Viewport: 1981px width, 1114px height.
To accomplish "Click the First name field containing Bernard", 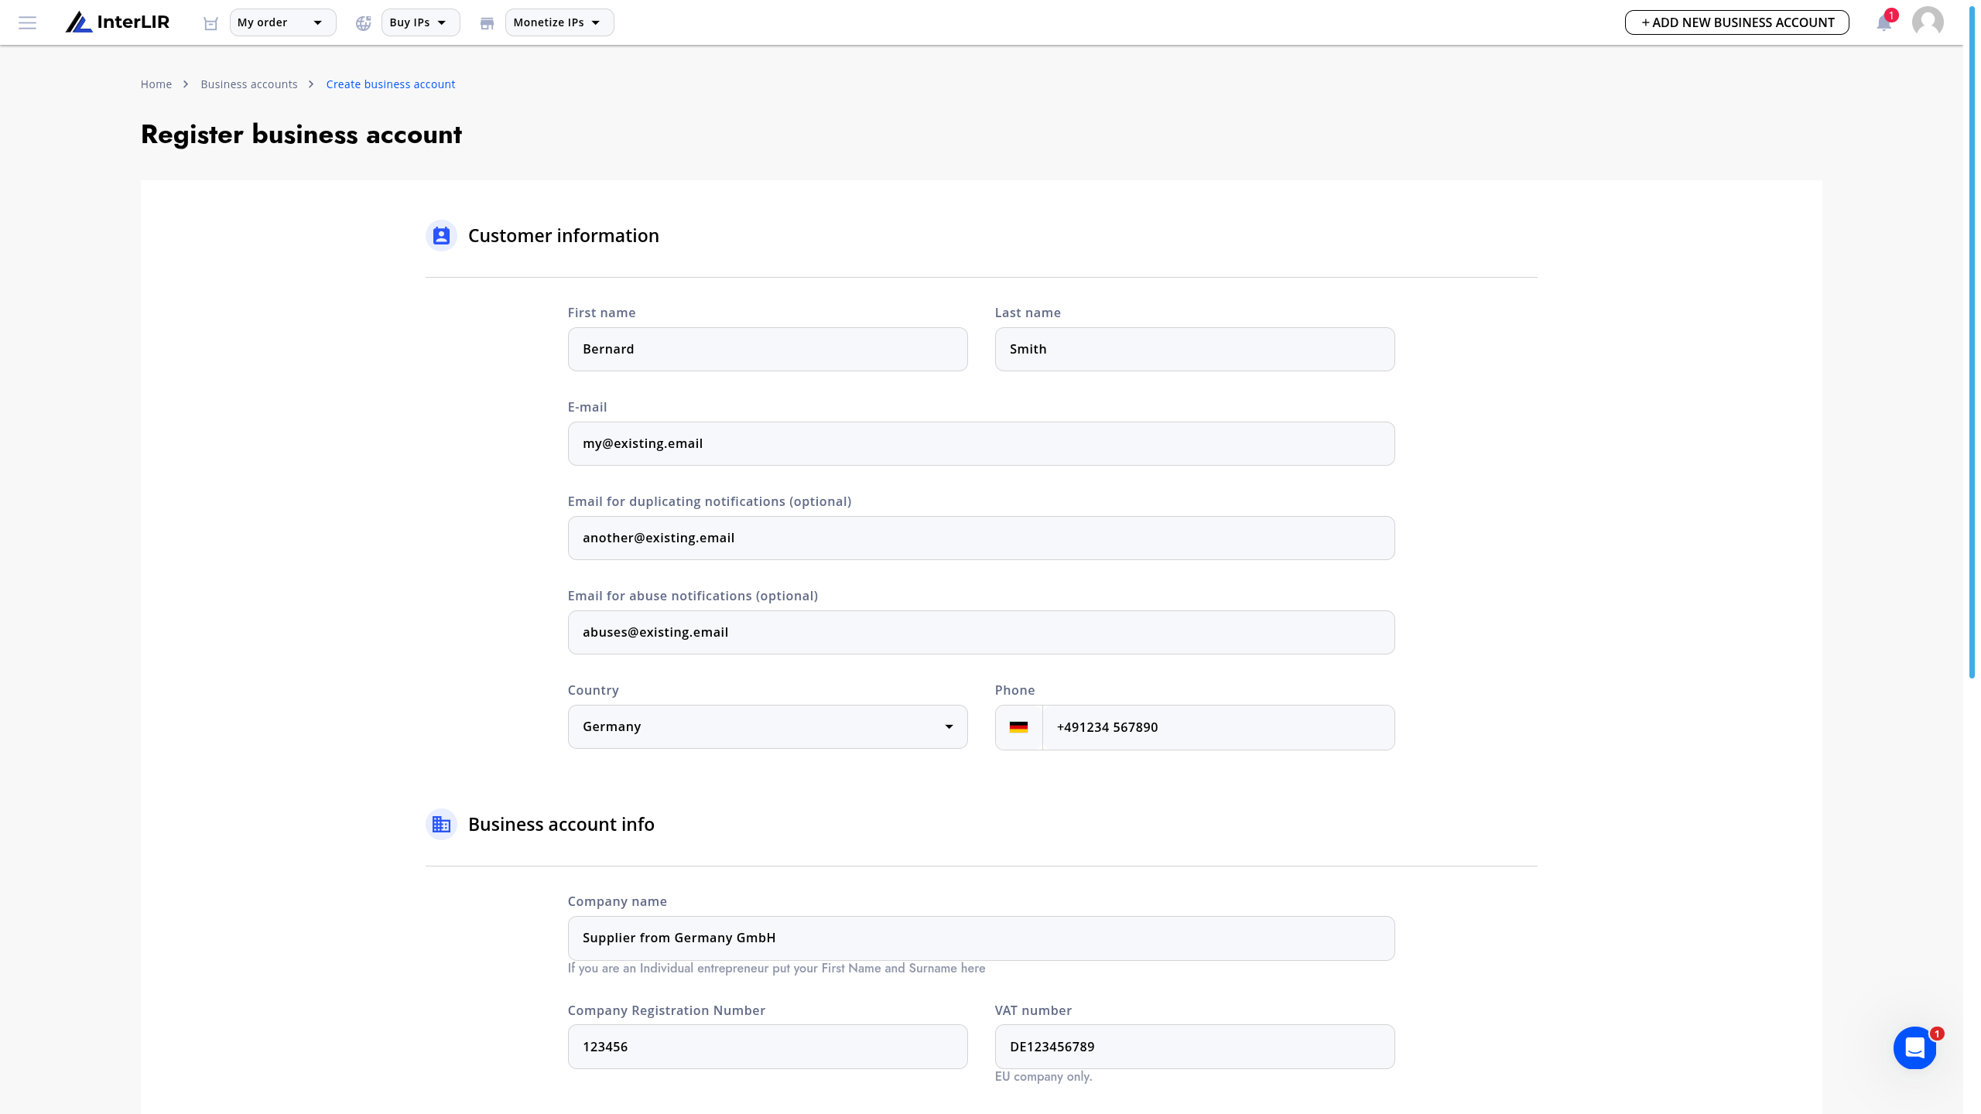I will click(767, 349).
